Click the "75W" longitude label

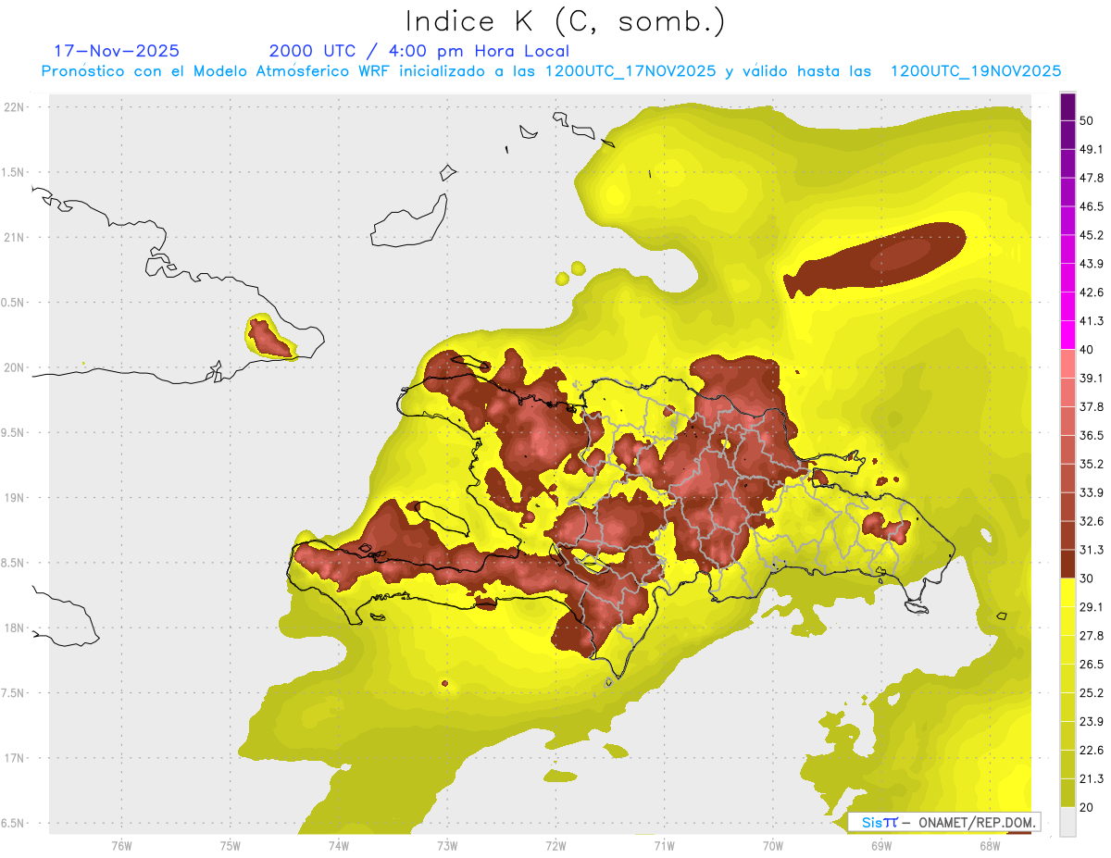[231, 845]
